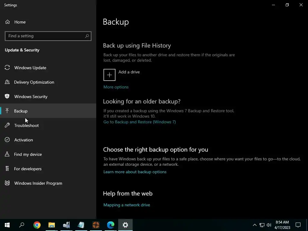Open Microsoft Edge from taskbar
Screen dimensions: 308x231
click(x=111, y=225)
